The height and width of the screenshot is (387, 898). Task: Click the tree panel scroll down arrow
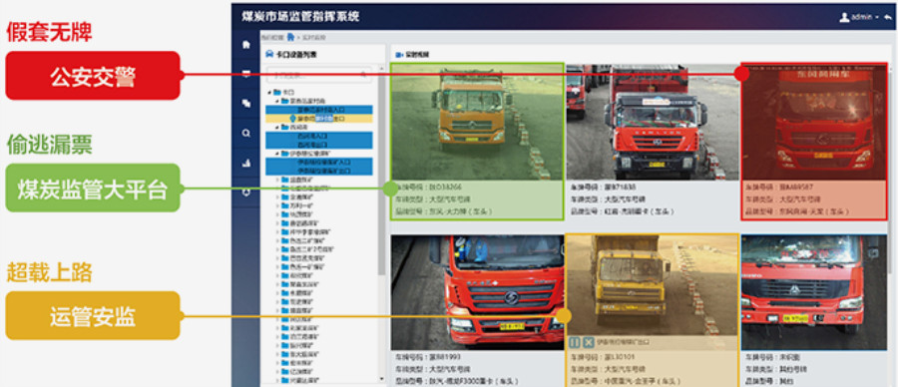click(382, 378)
